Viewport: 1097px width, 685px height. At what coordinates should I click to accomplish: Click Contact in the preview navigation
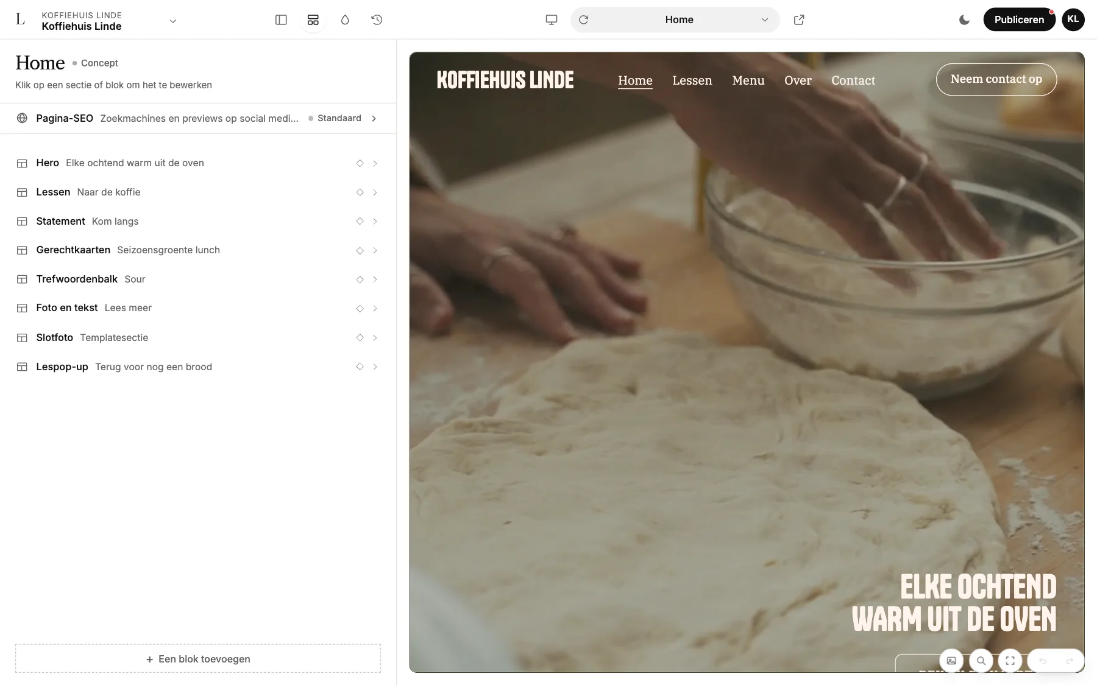(x=853, y=80)
